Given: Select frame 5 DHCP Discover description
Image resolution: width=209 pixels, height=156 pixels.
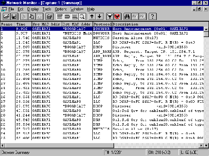Looking at the screenshot, I should click(x=150, y=47).
